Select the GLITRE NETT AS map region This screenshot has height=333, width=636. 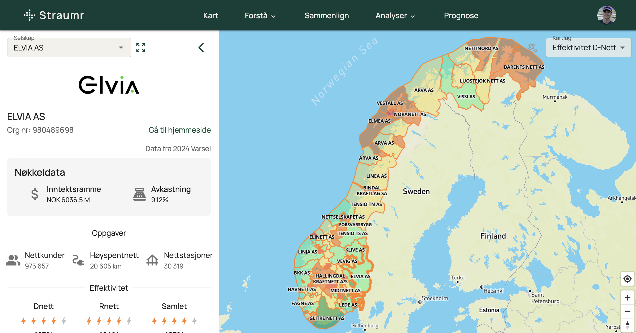point(327,318)
